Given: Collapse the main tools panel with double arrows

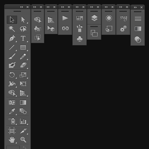Looking at the screenshot, I should click(x=21, y=7).
